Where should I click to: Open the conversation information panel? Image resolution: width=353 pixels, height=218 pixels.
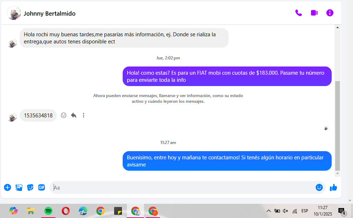click(330, 13)
